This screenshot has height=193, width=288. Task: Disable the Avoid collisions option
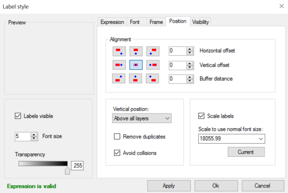click(x=117, y=153)
